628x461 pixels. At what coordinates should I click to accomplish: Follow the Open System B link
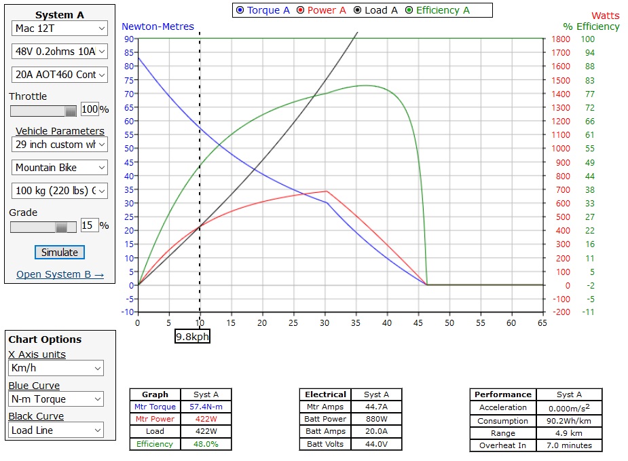[x=60, y=274]
